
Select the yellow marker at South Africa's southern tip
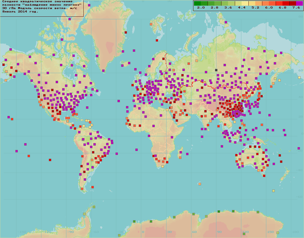coord(162,166)
